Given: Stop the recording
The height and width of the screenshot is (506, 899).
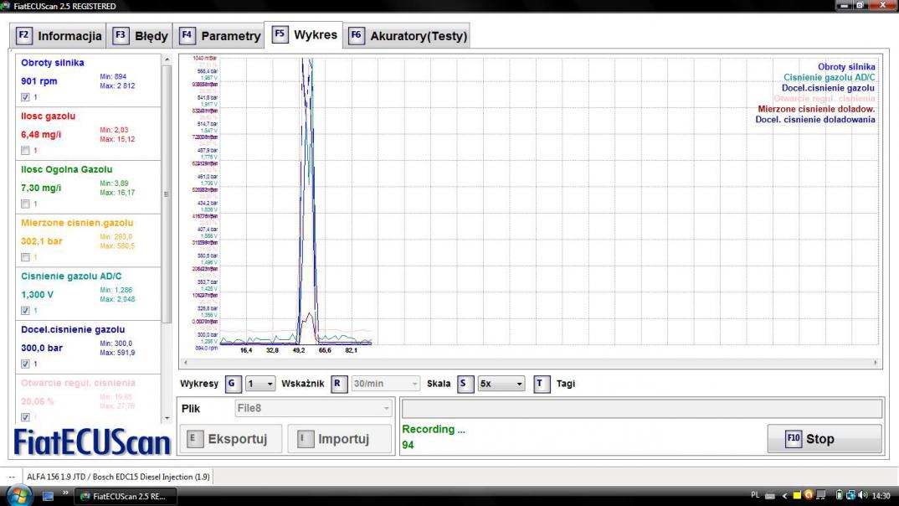Looking at the screenshot, I should point(825,439).
